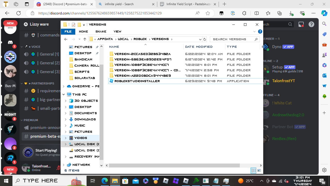Open Edge split screen icon
This screenshot has height=186, width=330.
click(x=257, y=13)
